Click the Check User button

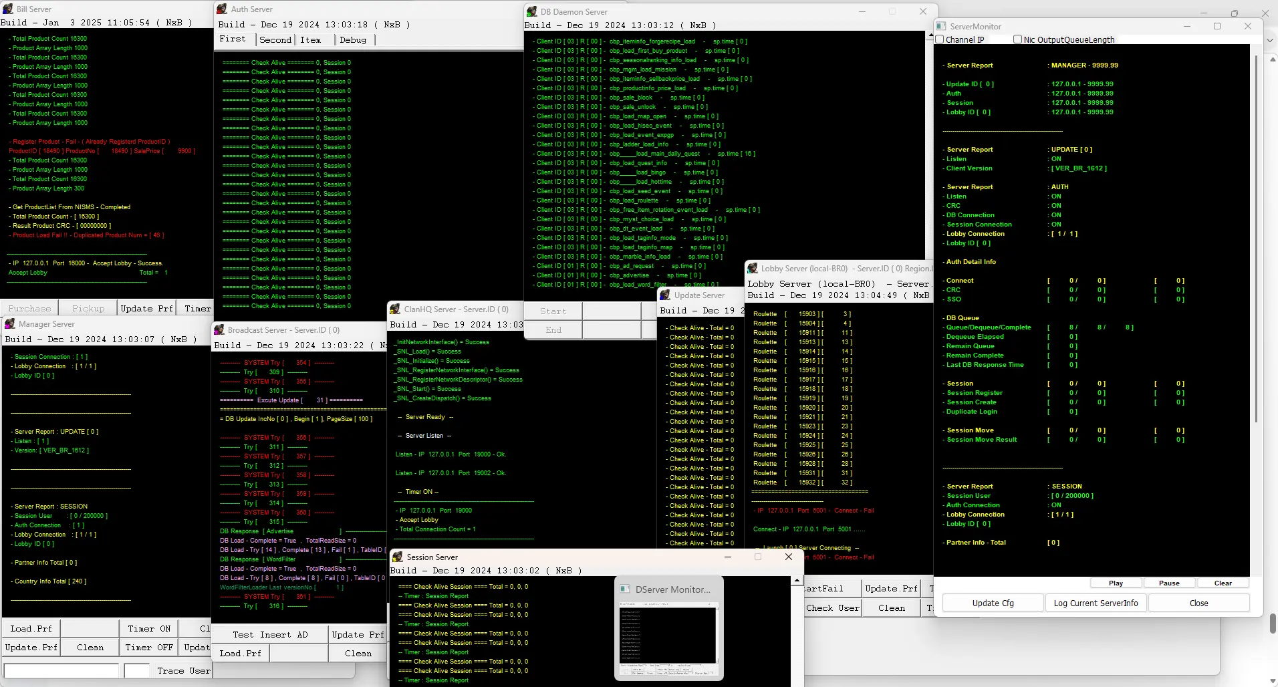[x=833, y=607]
